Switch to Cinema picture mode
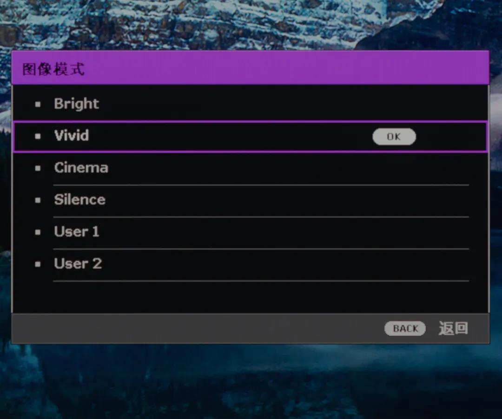This screenshot has width=502, height=419. click(x=81, y=168)
